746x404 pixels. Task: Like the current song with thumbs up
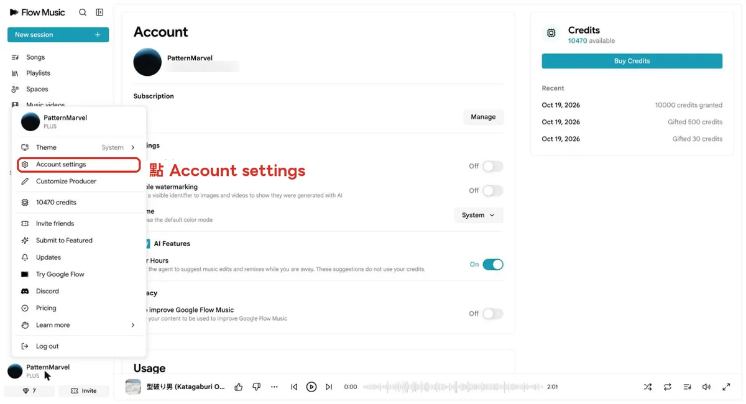239,387
